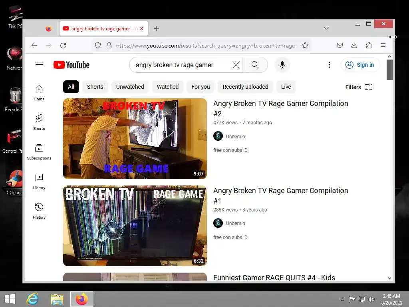Select the Shorts filter chip
Image resolution: width=409 pixels, height=307 pixels.
[x=95, y=87]
